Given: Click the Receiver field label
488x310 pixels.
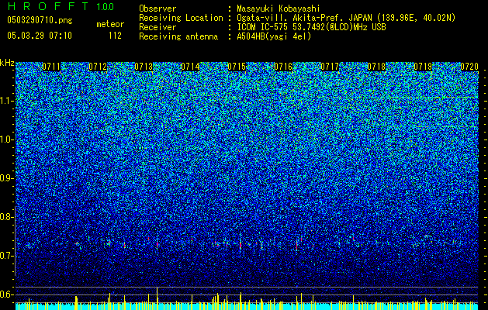Looking at the screenshot, I should pyautogui.click(x=157, y=27).
